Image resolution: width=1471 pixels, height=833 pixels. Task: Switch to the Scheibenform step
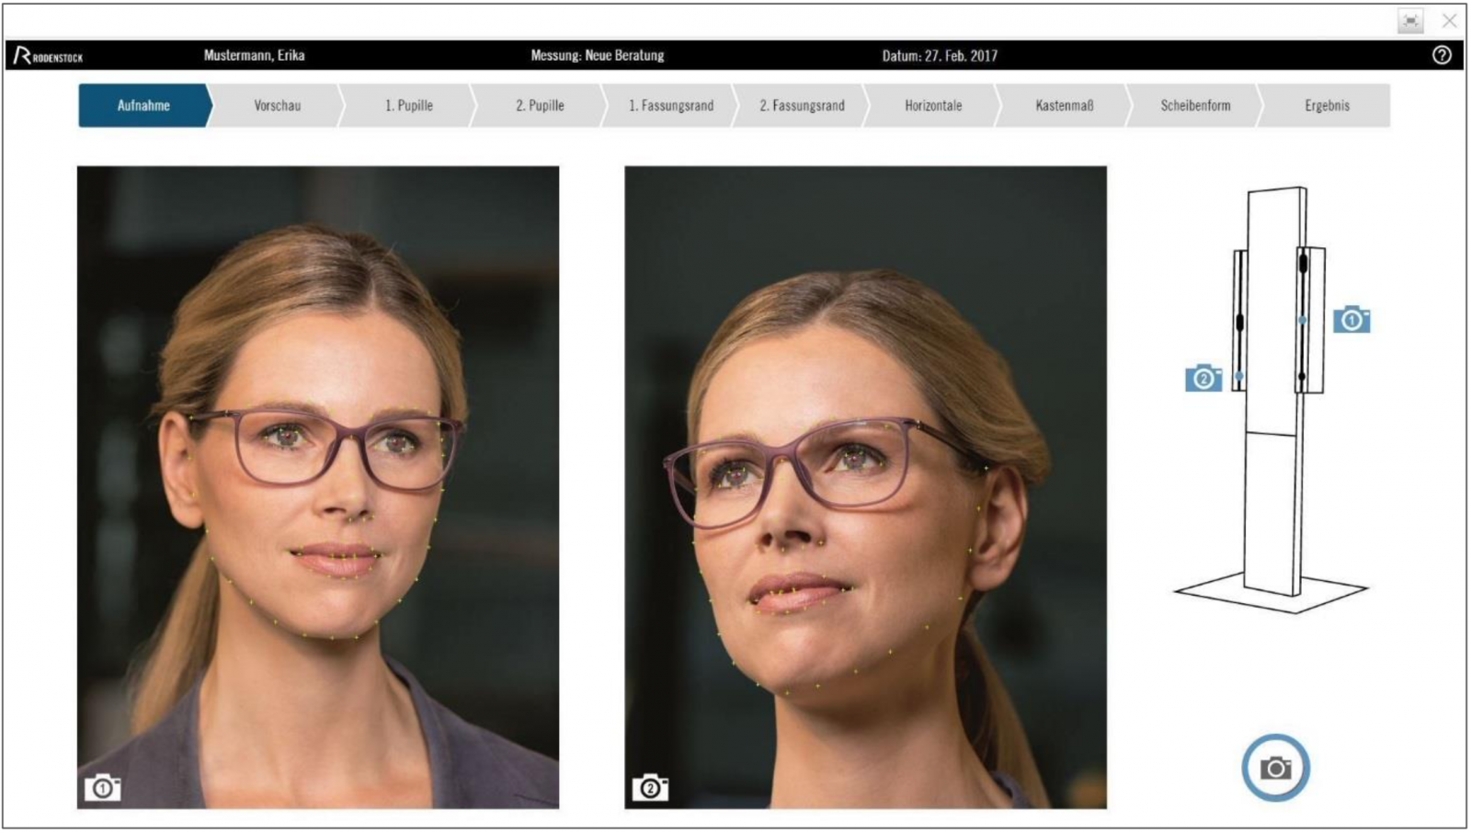tap(1195, 106)
